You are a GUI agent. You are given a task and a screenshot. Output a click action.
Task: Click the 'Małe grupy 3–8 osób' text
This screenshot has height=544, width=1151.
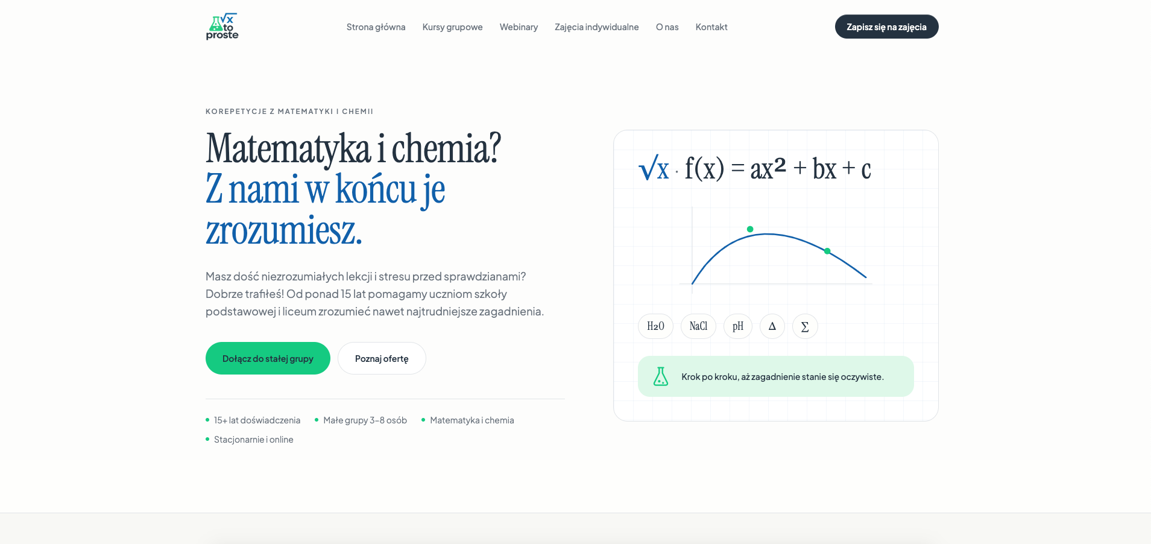point(365,420)
